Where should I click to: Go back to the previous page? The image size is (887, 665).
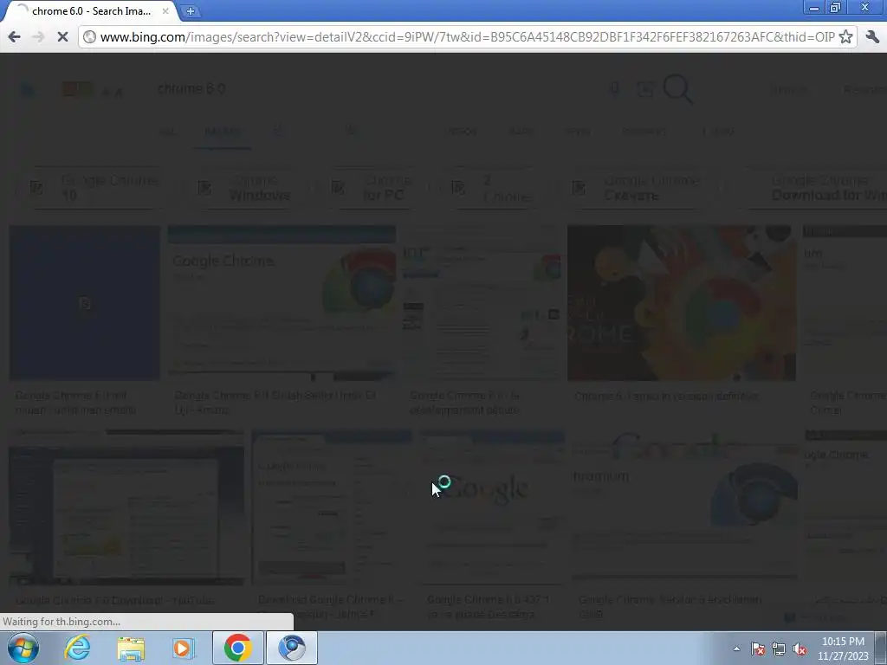point(14,37)
